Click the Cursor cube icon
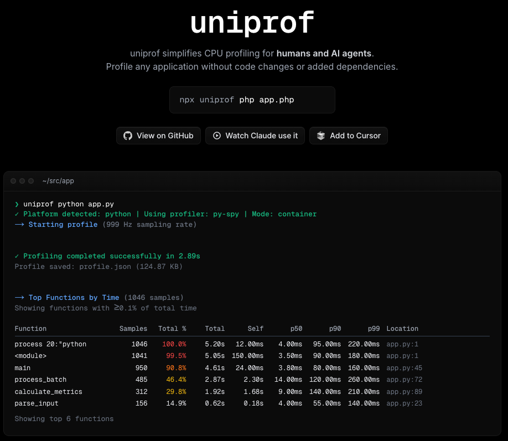Image resolution: width=508 pixels, height=441 pixels. 321,136
